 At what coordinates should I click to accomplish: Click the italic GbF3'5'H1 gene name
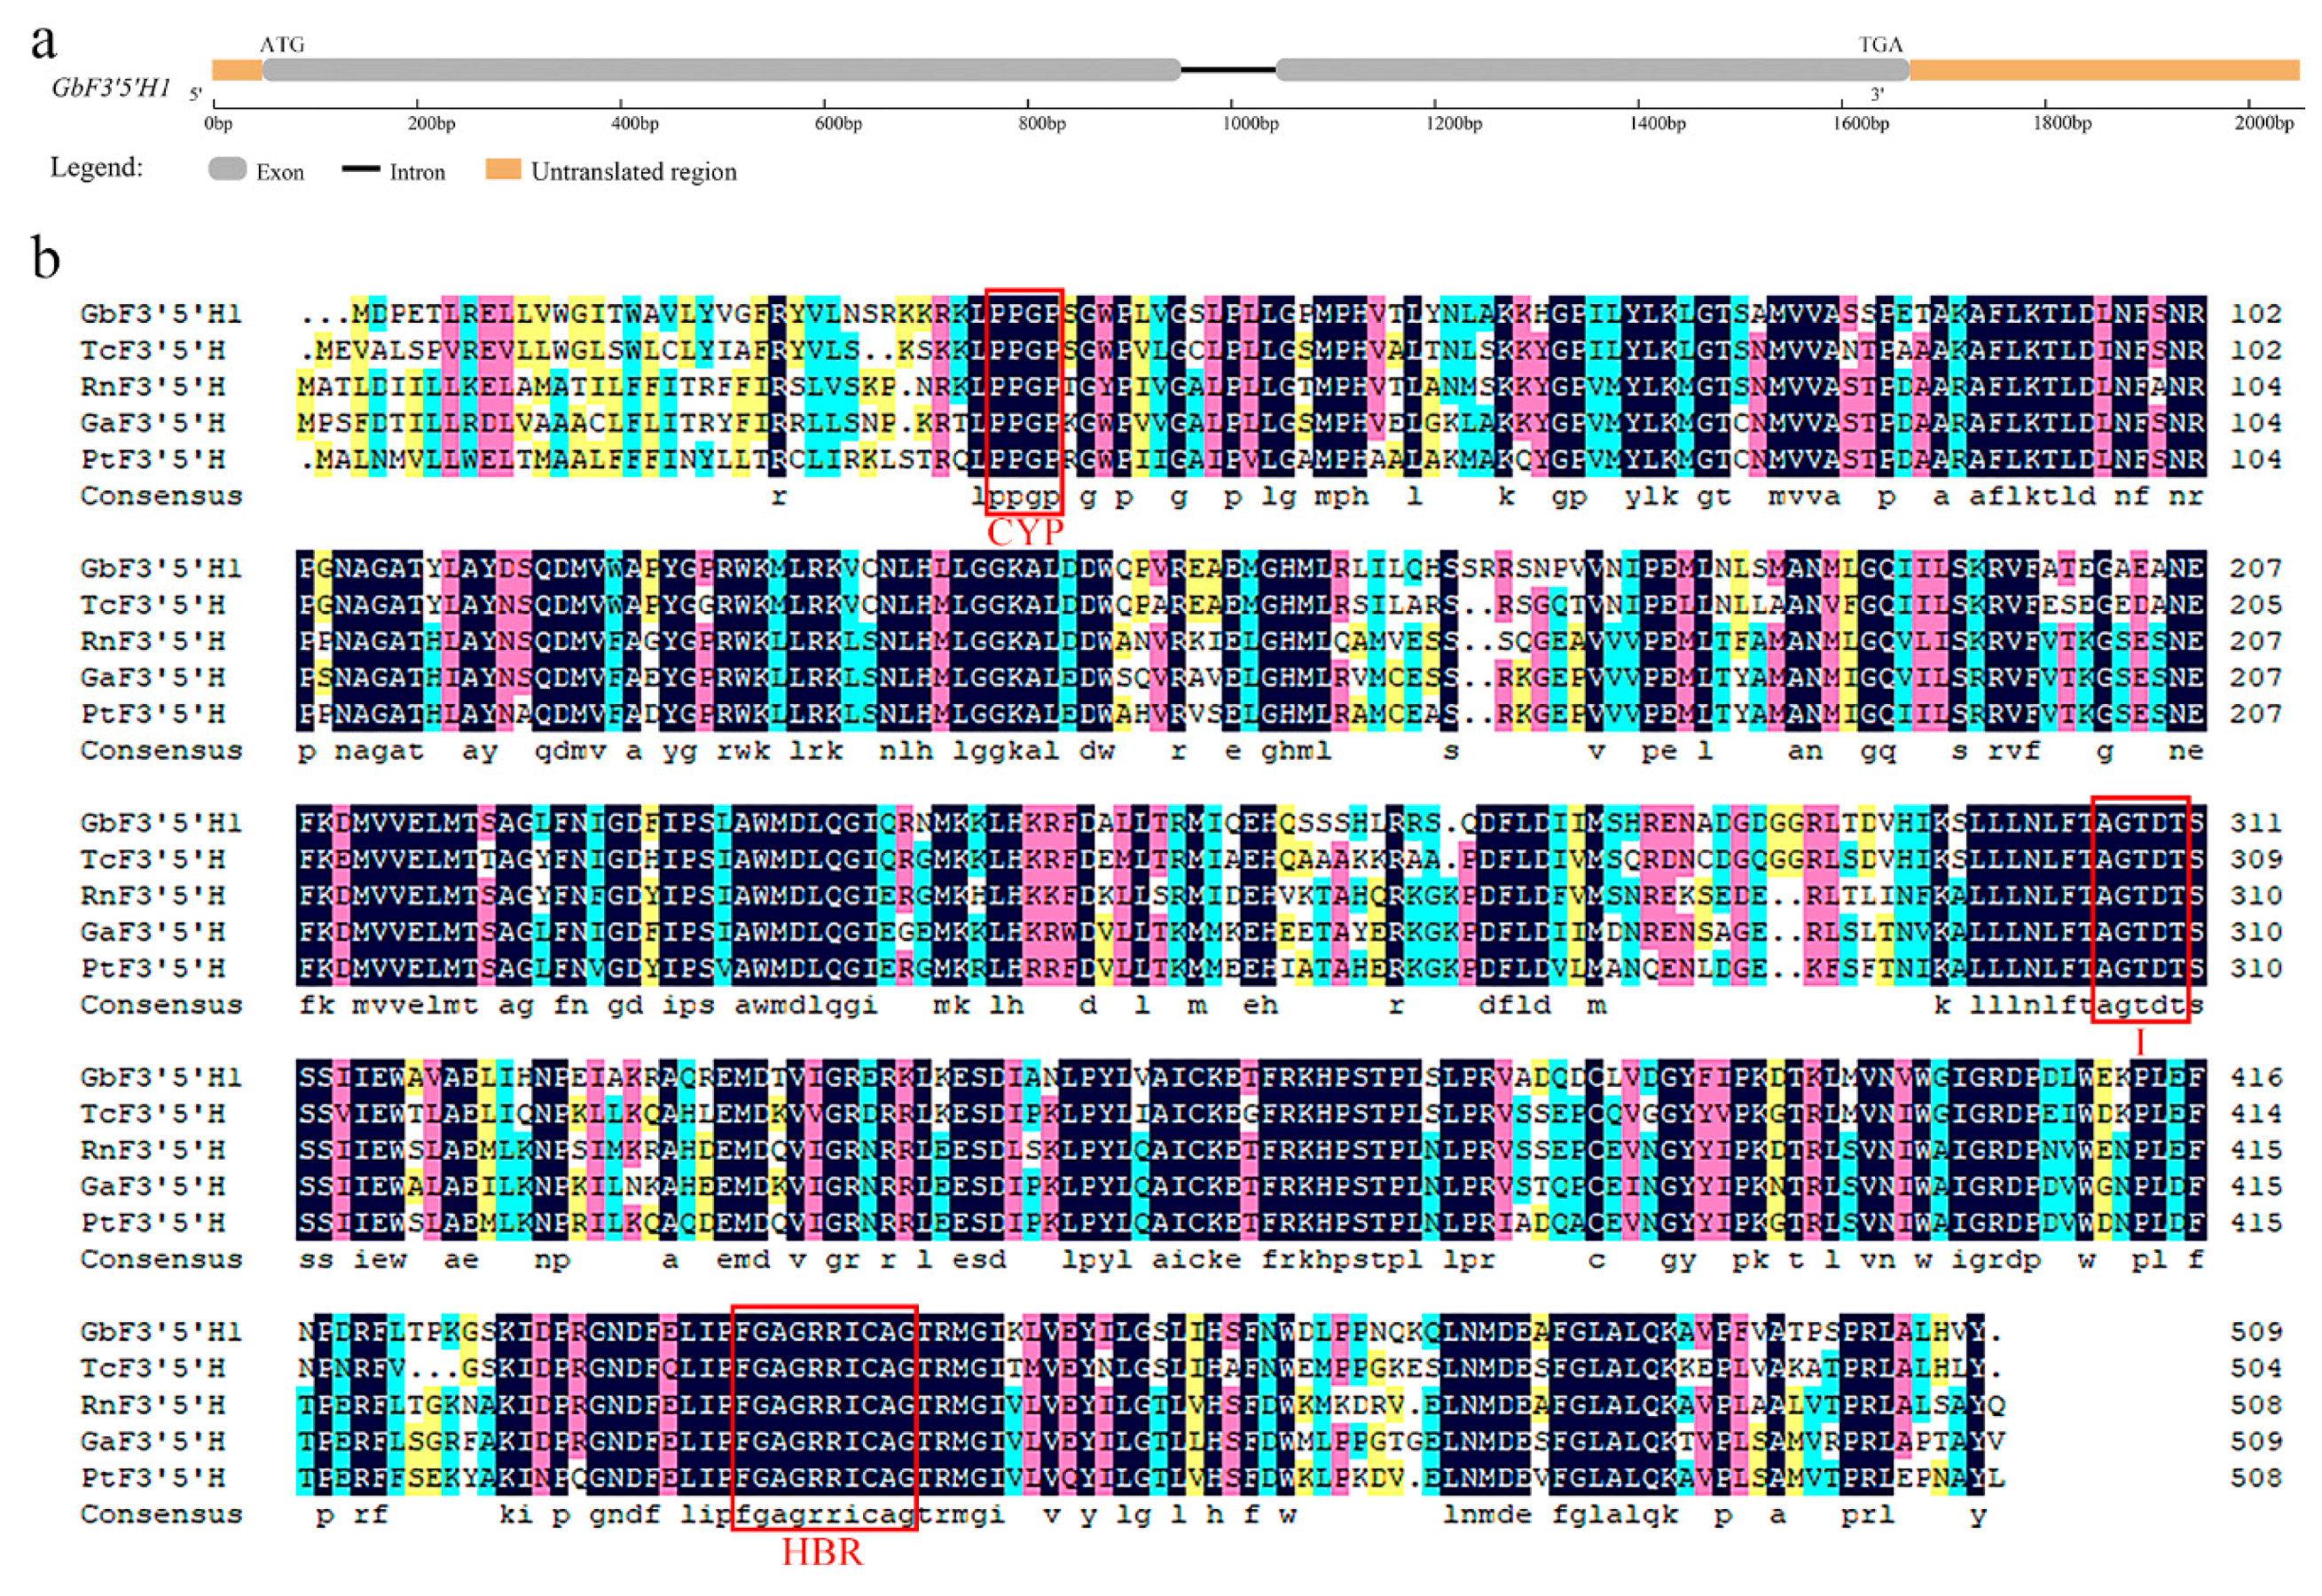[x=111, y=88]
